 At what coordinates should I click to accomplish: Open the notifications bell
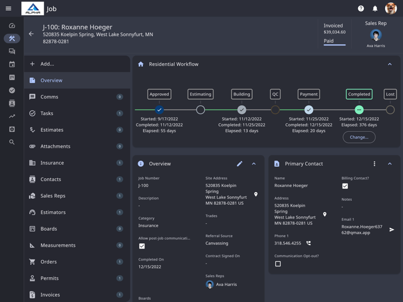(x=375, y=9)
